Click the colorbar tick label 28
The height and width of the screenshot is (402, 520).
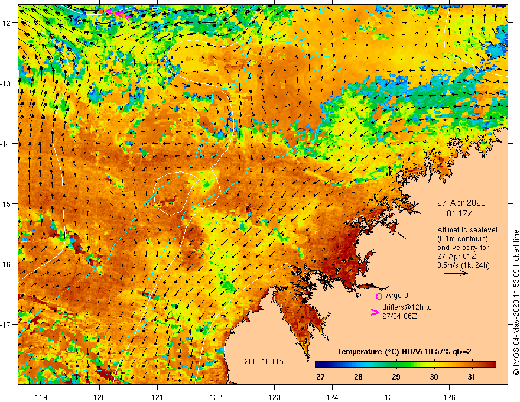(x=358, y=377)
